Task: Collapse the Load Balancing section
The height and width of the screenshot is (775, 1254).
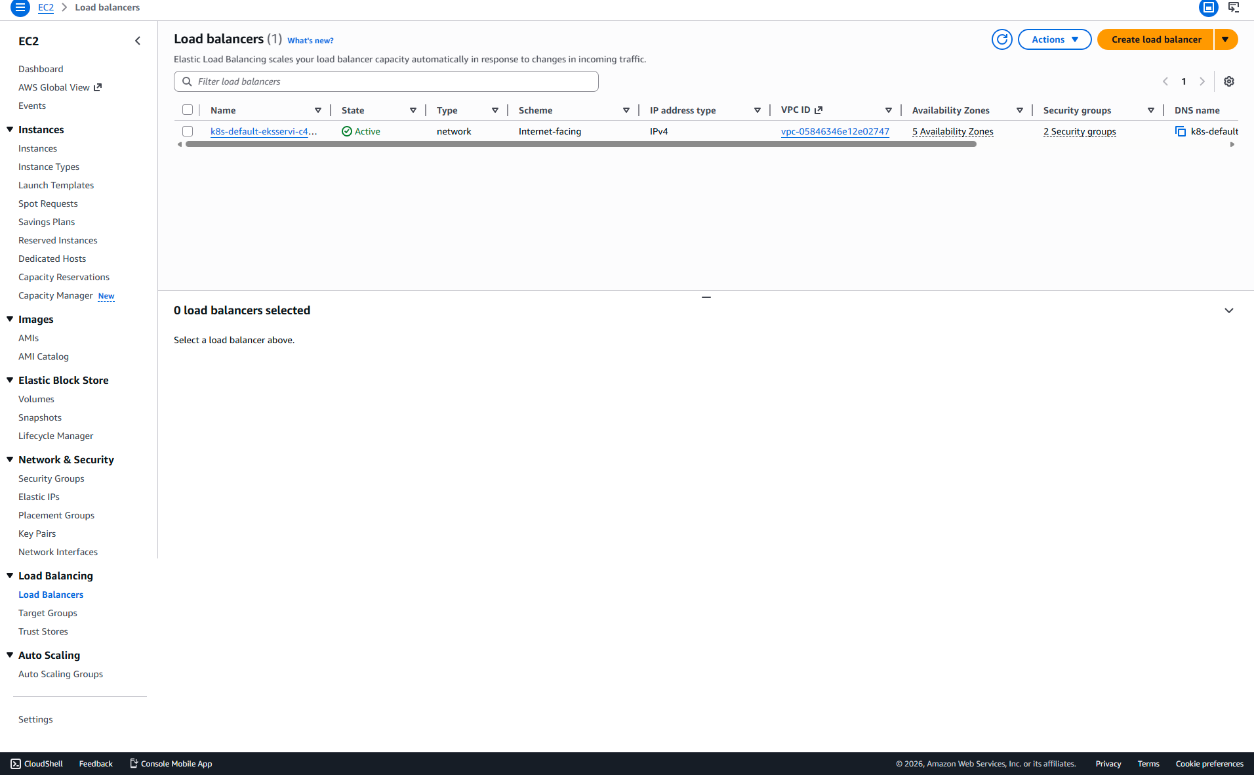Action: click(10, 576)
